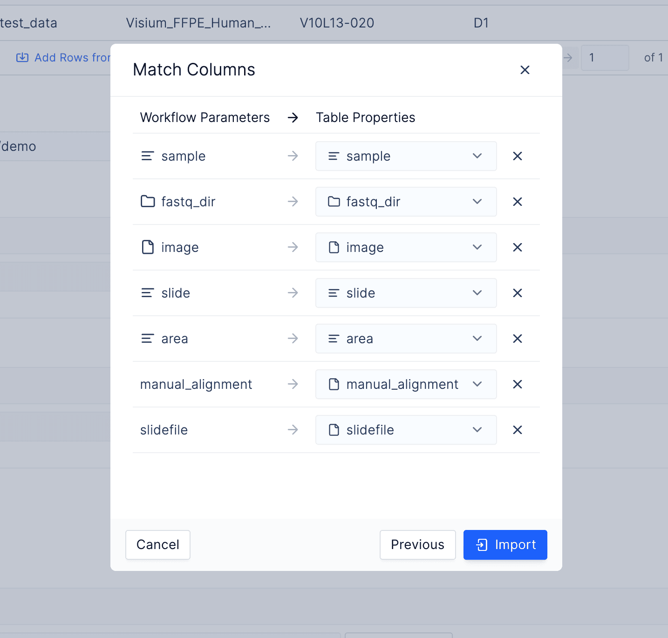Click the slide workflow parameter label
Image resolution: width=668 pixels, height=638 pixels.
point(176,293)
